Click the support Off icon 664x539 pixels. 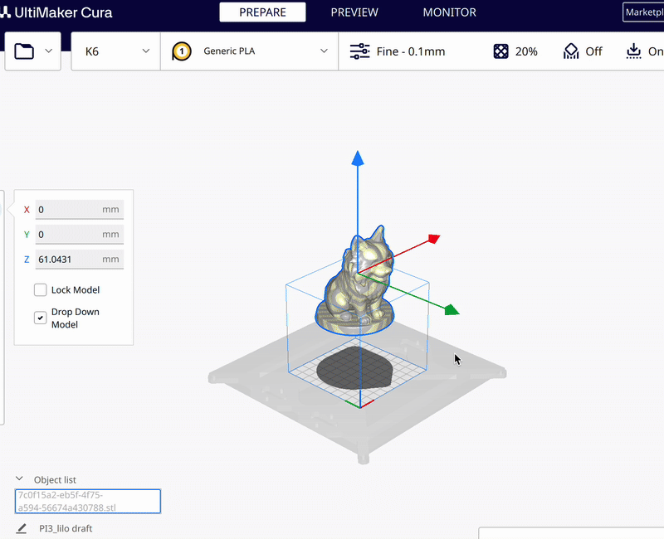[x=571, y=51]
